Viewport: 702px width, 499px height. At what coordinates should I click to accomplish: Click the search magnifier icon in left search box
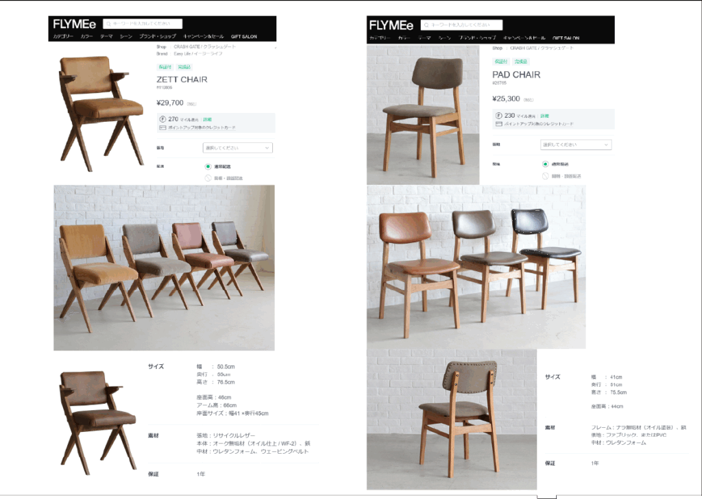point(108,24)
